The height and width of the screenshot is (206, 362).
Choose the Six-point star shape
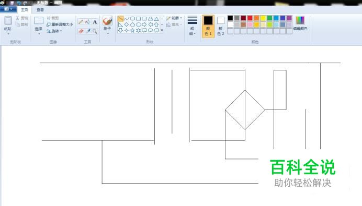point(139,30)
